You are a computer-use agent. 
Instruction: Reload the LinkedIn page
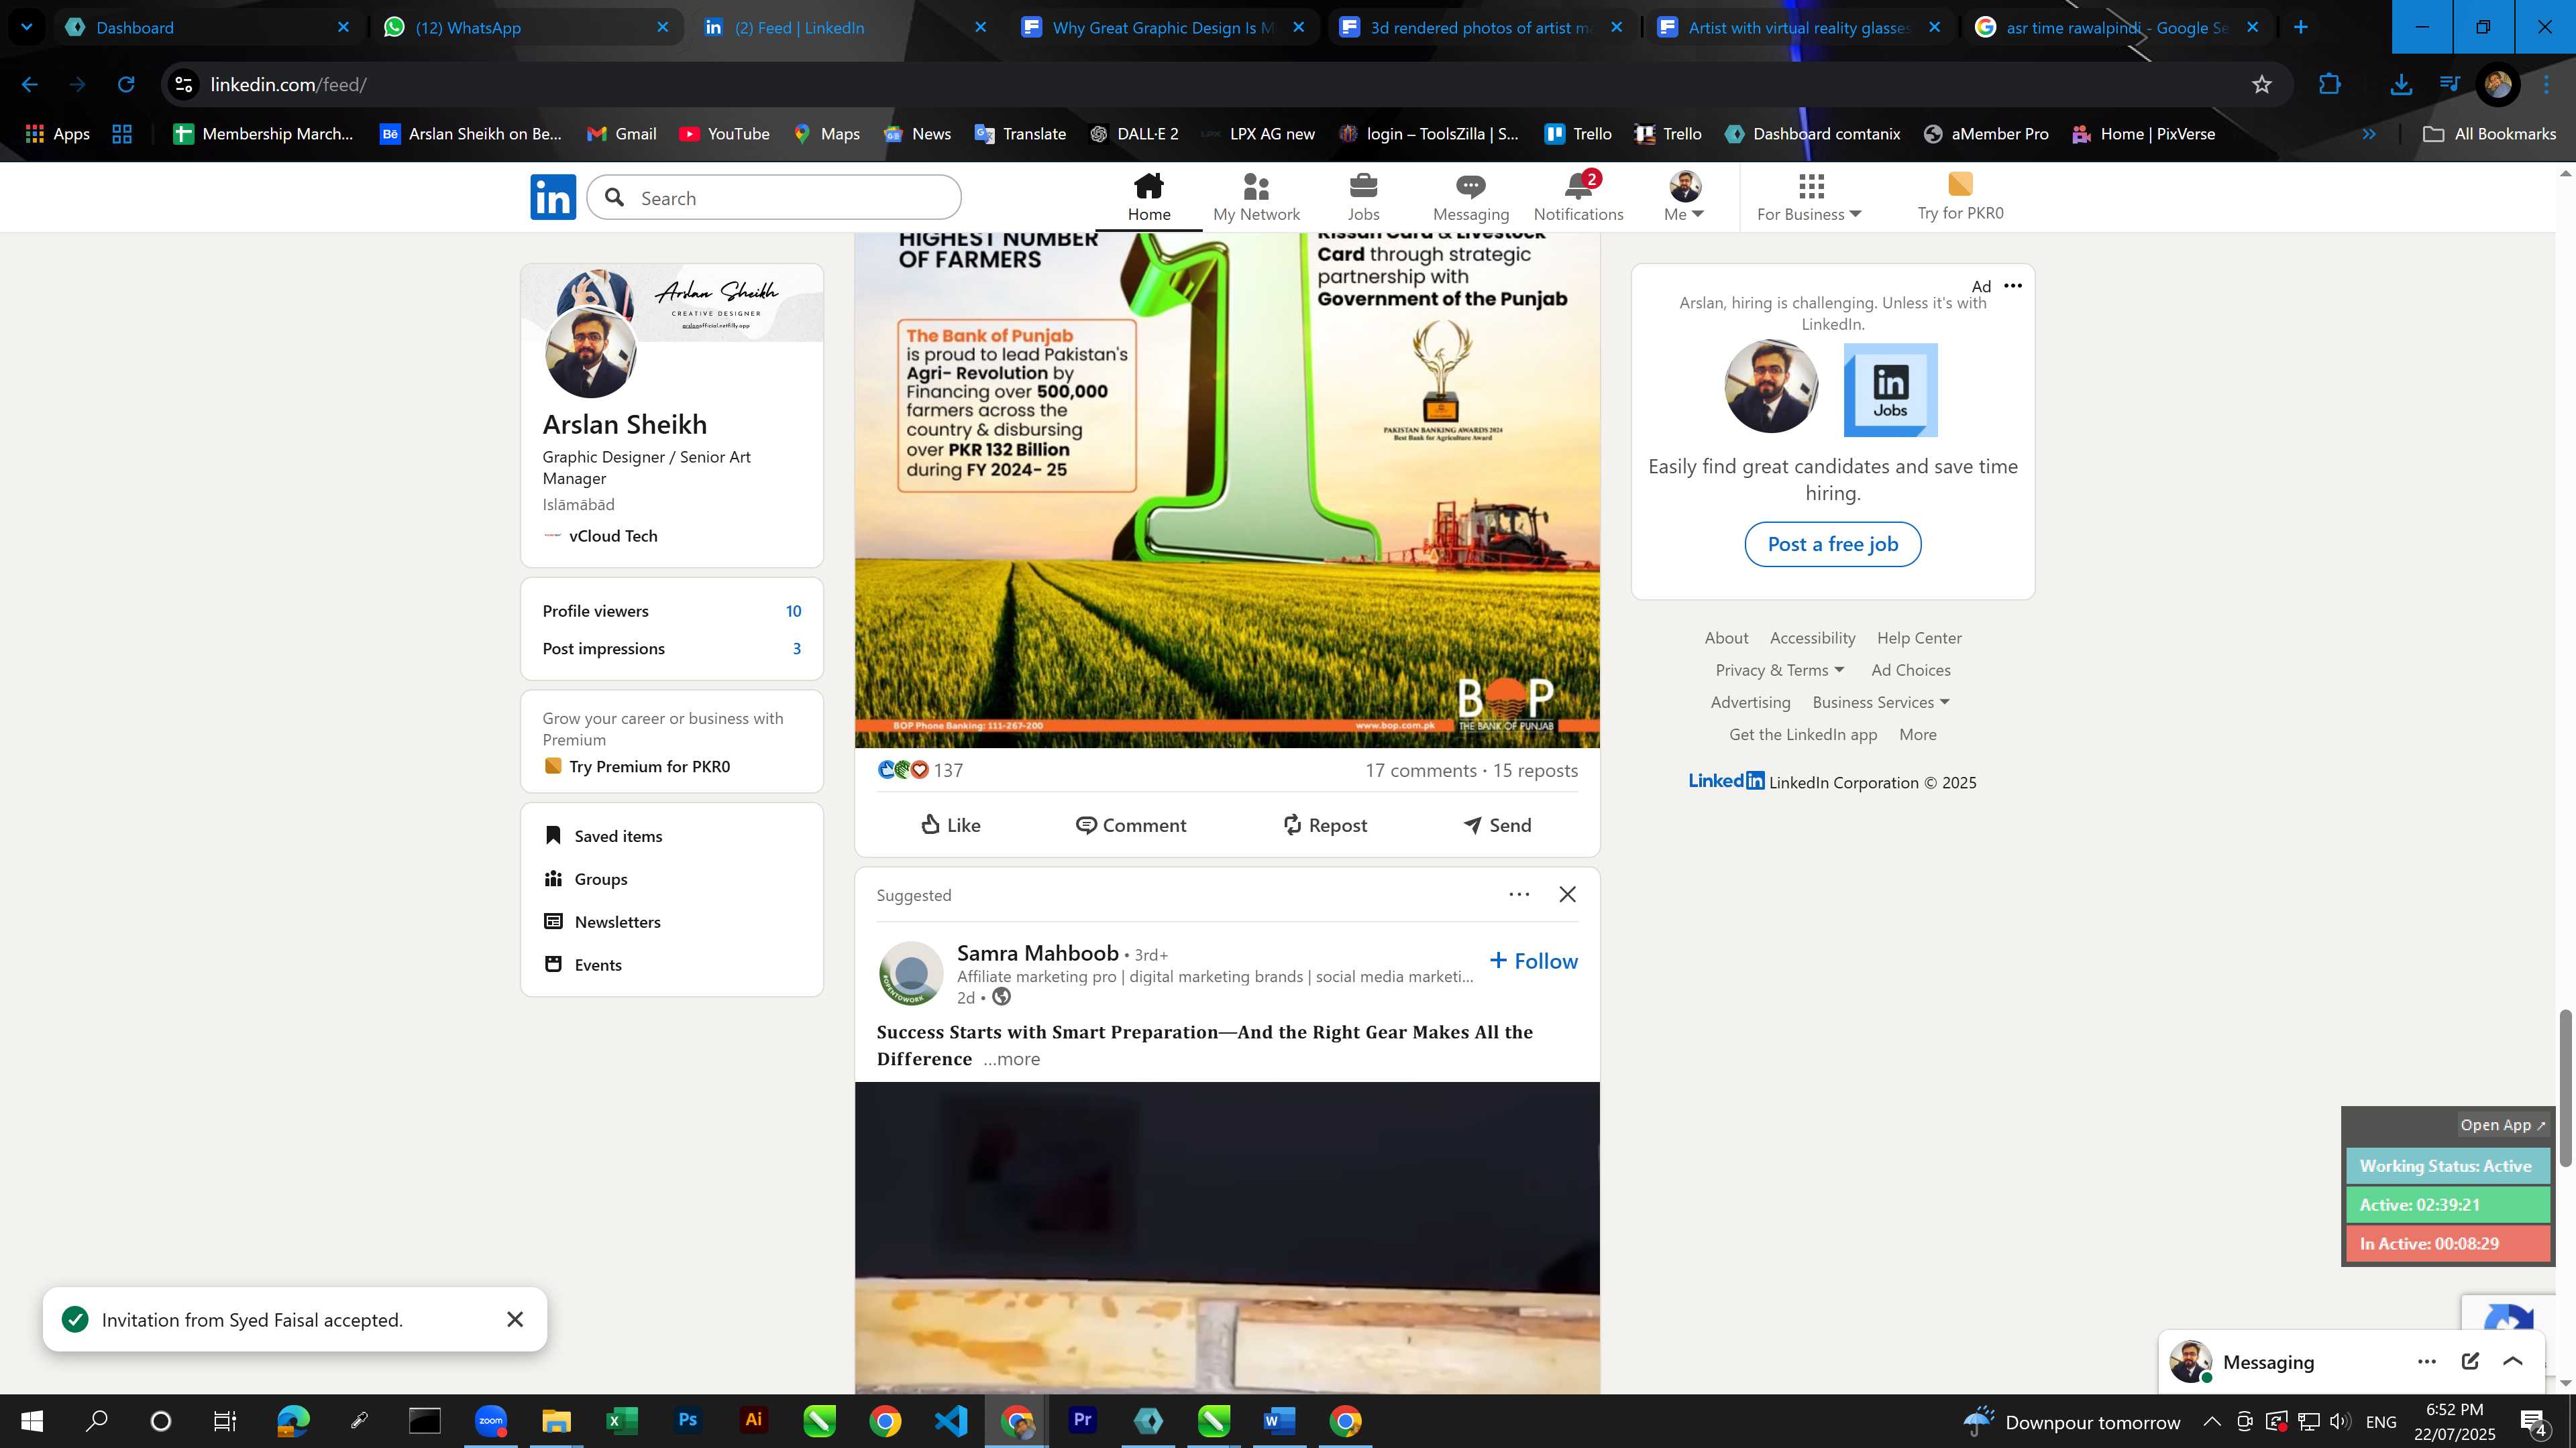tap(126, 85)
